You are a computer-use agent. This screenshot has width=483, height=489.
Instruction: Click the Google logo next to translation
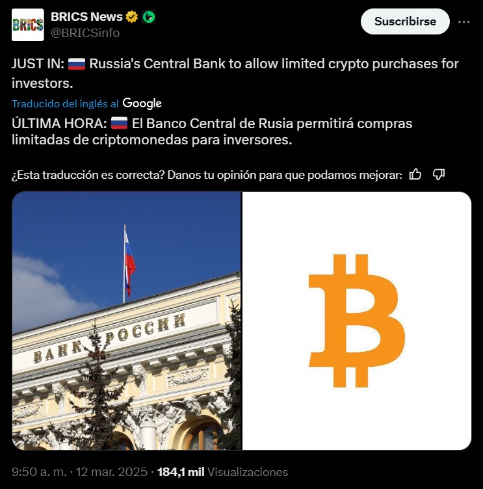coord(142,103)
